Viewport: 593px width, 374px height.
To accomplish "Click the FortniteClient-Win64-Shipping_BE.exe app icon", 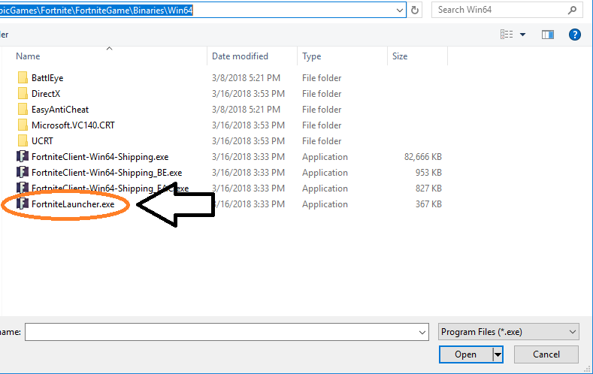I will coord(23,173).
